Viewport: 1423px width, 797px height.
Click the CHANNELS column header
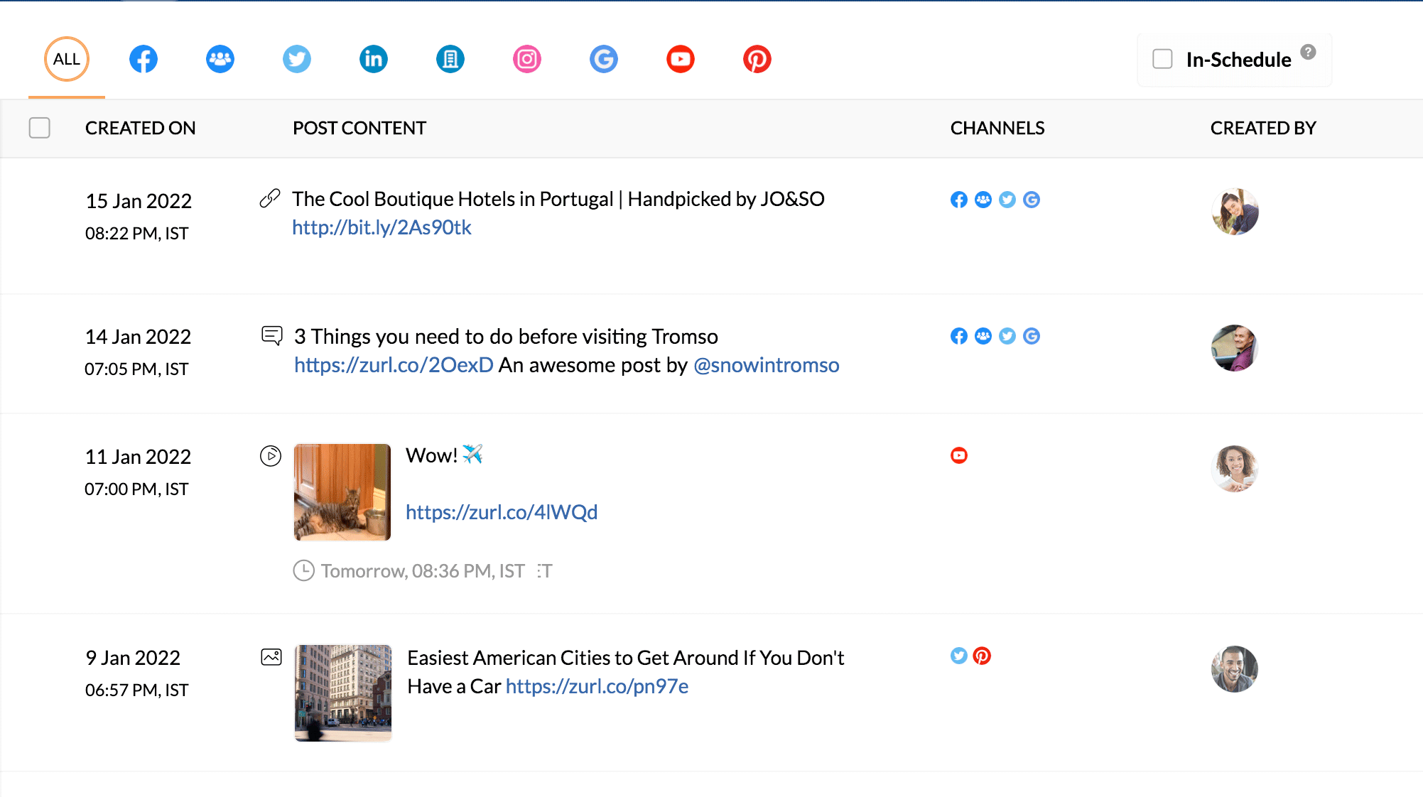(x=997, y=128)
